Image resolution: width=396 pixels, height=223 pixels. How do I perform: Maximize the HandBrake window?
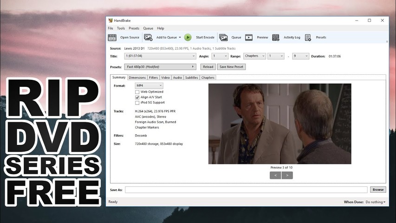click(x=370, y=20)
